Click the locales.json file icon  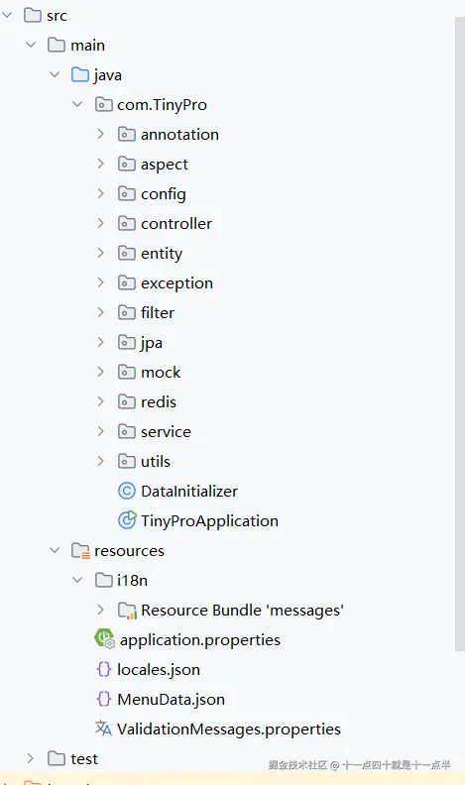(104, 669)
